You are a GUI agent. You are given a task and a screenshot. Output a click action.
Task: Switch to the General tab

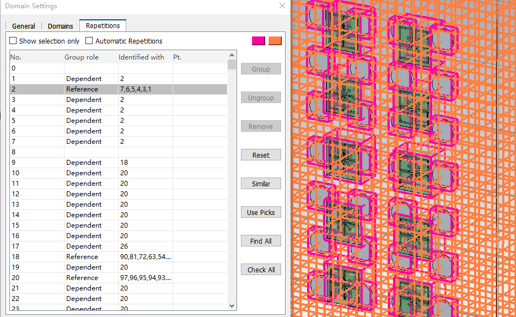coord(24,26)
